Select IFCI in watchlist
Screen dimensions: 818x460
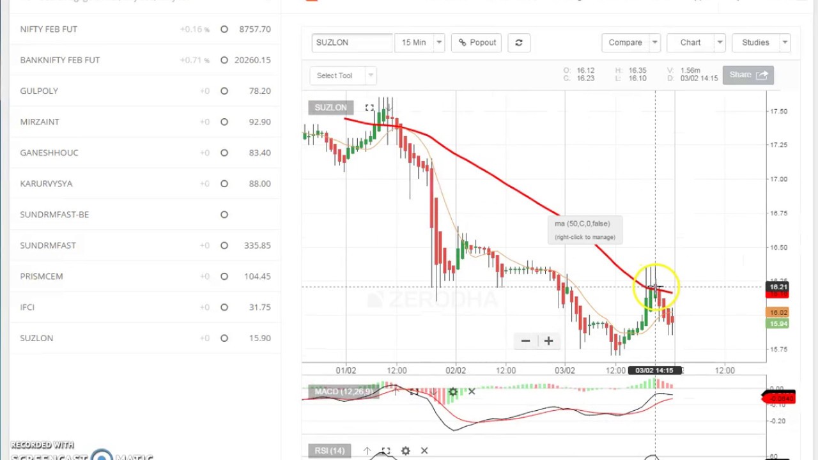click(27, 307)
